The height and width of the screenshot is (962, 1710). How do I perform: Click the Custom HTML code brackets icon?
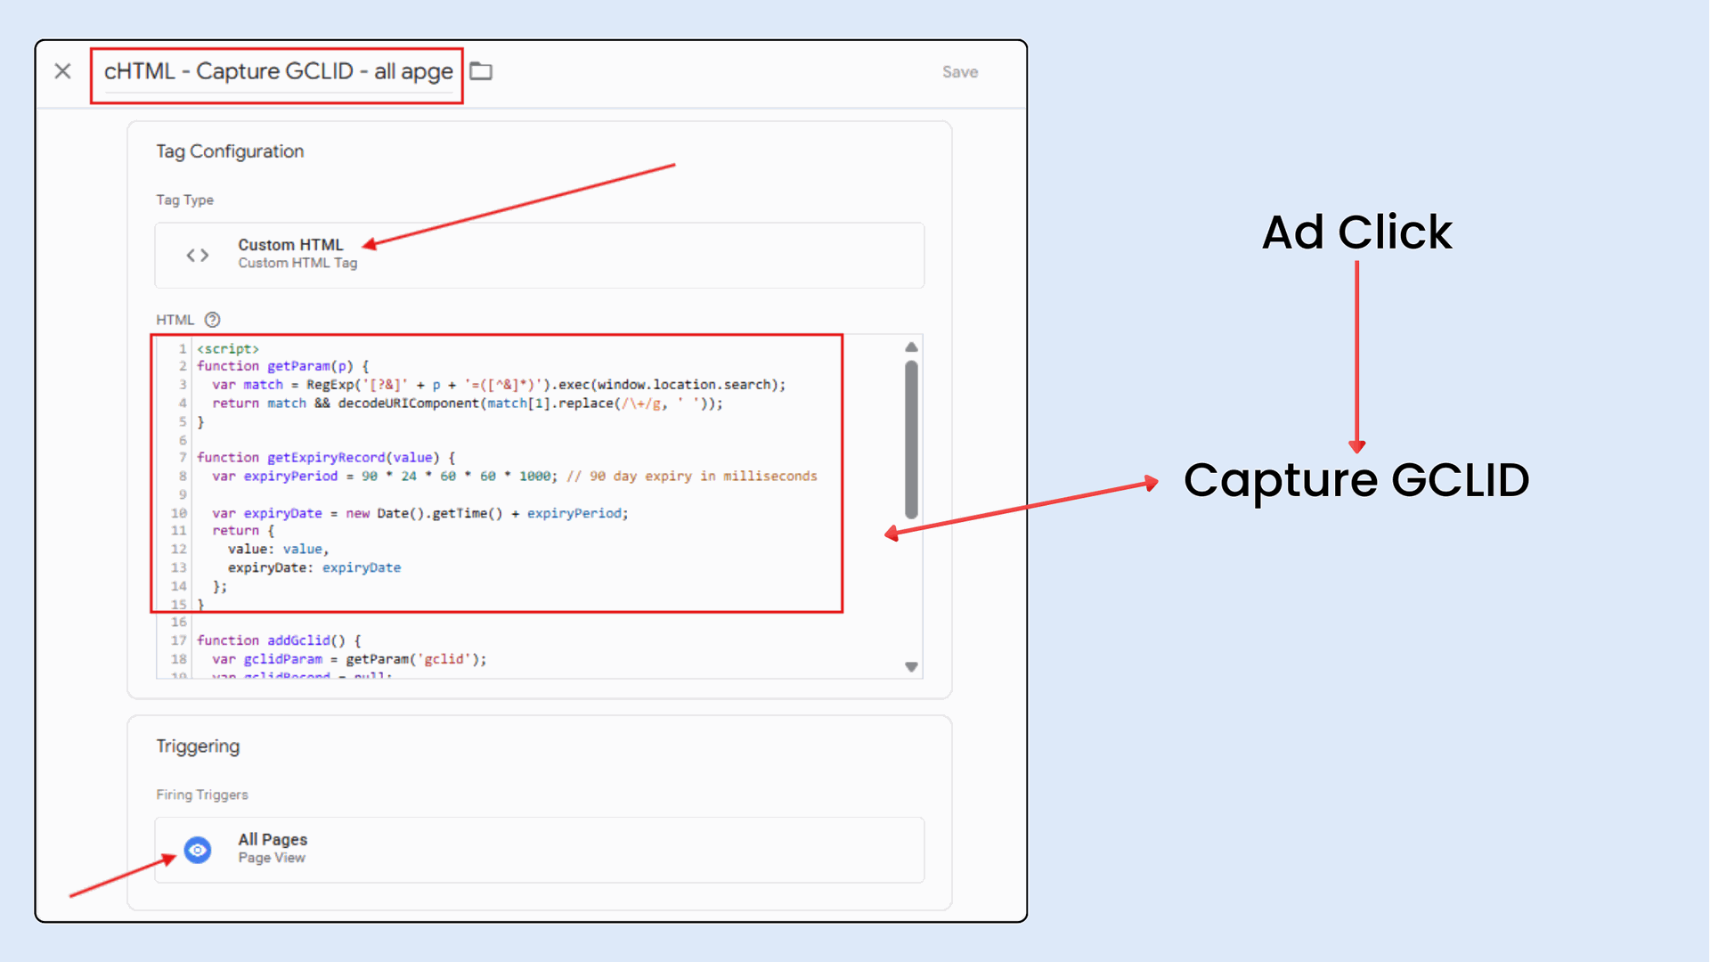[x=198, y=256]
